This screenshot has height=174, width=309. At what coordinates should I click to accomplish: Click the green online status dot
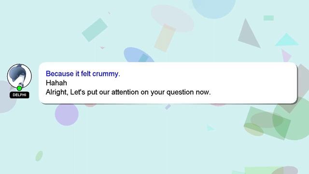(x=19, y=88)
